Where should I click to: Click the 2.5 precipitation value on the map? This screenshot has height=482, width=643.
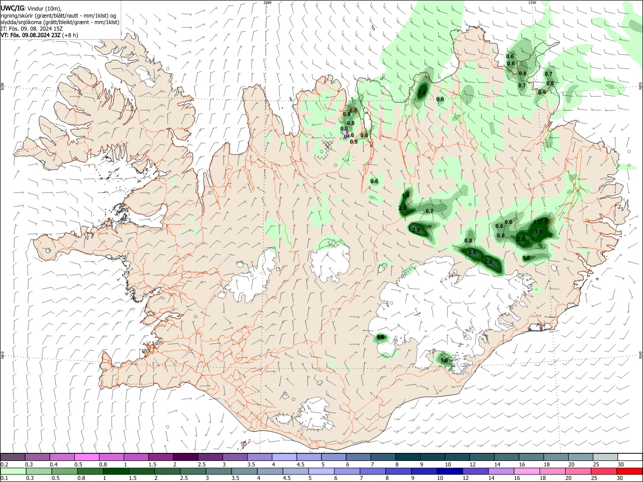click(488, 262)
